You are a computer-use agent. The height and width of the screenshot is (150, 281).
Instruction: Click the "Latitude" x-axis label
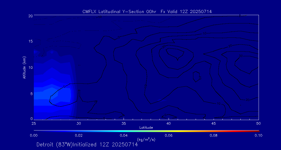point(146,128)
